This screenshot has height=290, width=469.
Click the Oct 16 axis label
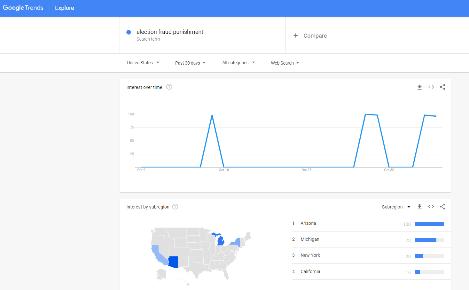224,170
